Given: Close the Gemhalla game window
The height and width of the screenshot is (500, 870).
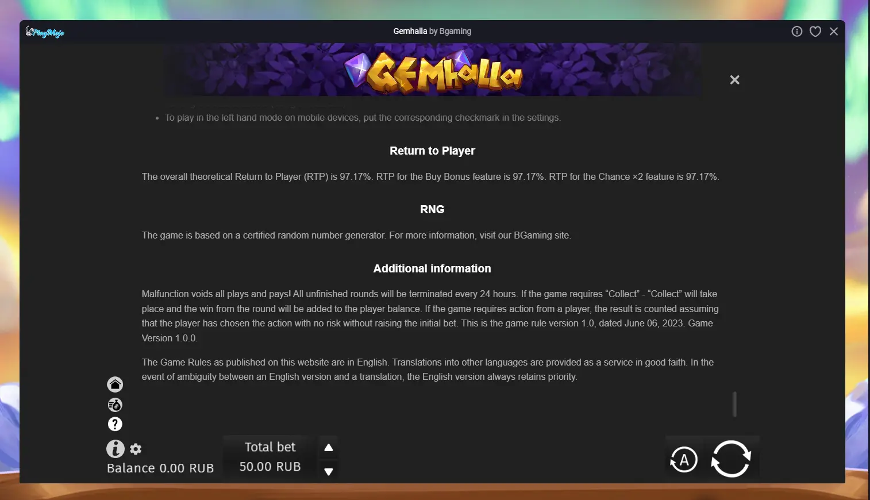Looking at the screenshot, I should tap(834, 32).
